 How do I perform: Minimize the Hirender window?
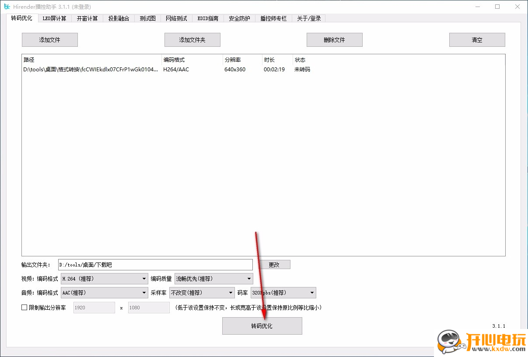pyautogui.click(x=477, y=7)
